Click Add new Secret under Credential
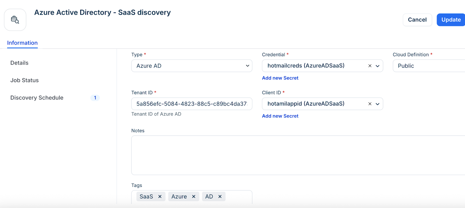Image resolution: width=465 pixels, height=208 pixels. (x=280, y=78)
